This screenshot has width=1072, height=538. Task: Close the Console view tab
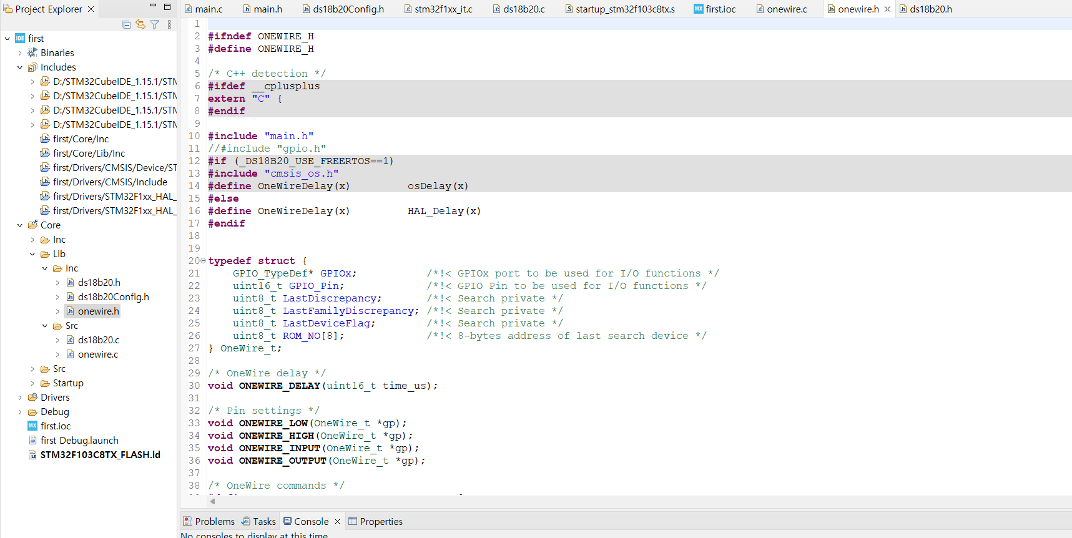(x=338, y=522)
